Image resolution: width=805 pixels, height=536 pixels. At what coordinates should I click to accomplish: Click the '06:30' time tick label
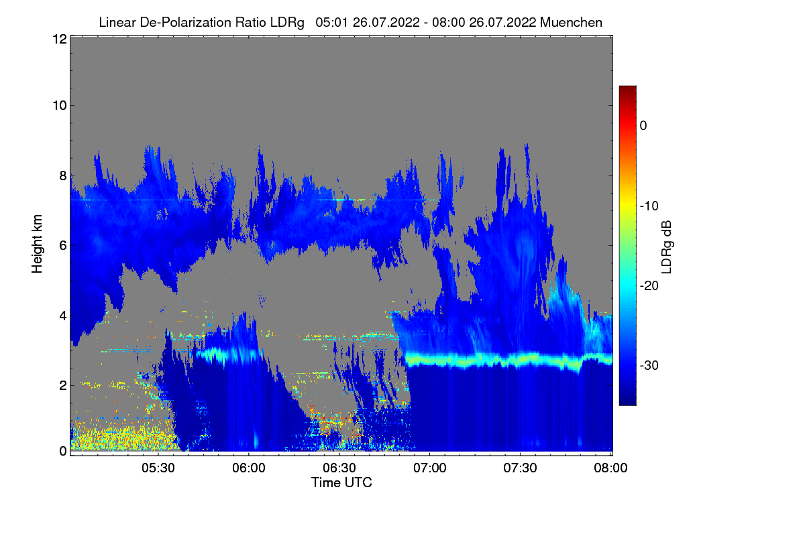(339, 468)
